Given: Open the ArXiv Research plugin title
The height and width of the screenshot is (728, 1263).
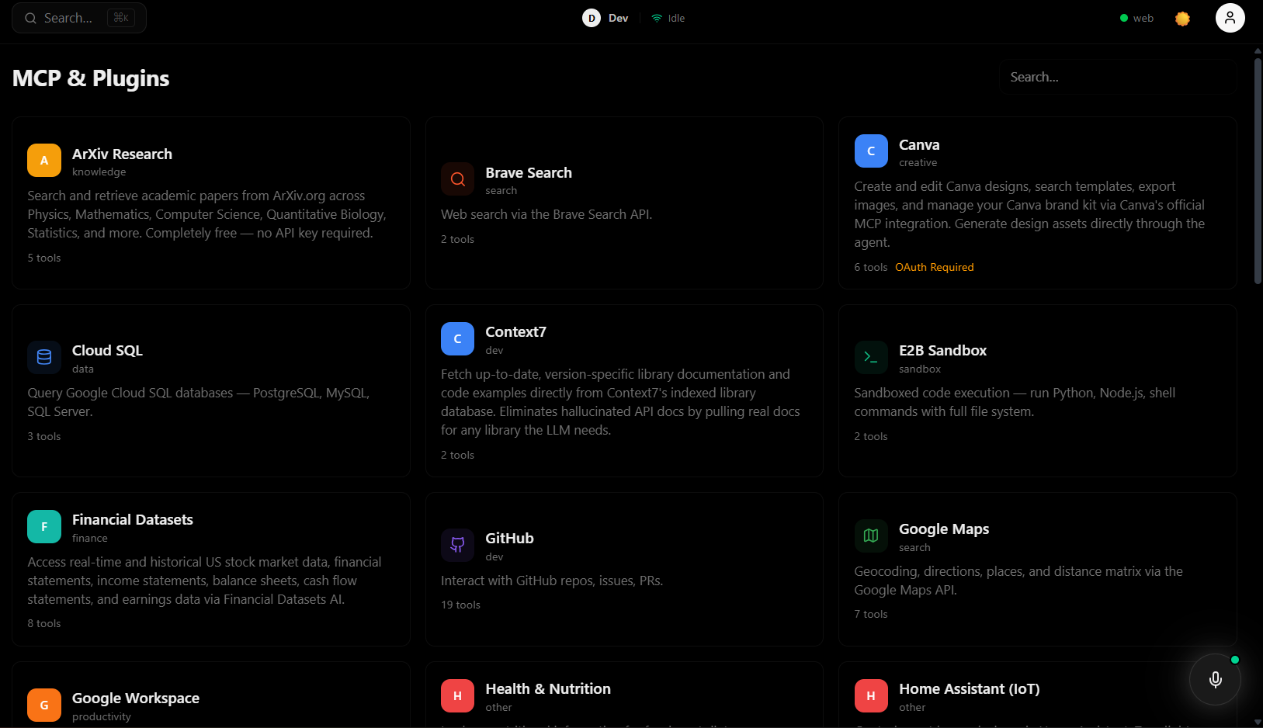Looking at the screenshot, I should [x=122, y=154].
